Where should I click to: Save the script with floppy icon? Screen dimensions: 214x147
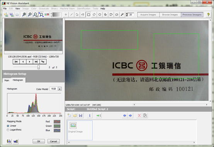click(80, 115)
